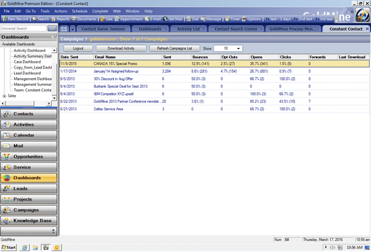Click the Sale toolbar icon

tap(106, 19)
